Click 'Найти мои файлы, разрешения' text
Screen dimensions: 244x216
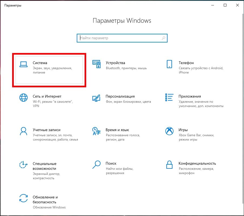119,171
